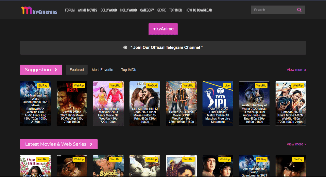The width and height of the screenshot is (326, 177).
Task: Open How To Download page
Action: coord(199,10)
